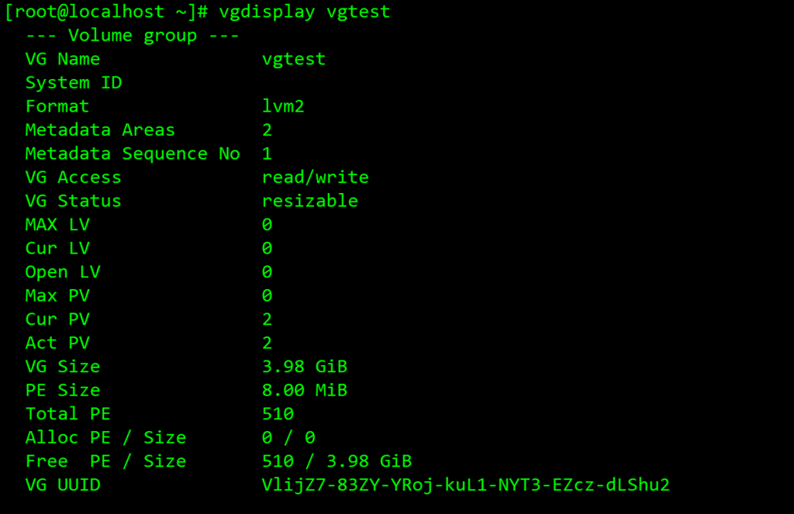
Task: Click the Act PV label
Action: (x=57, y=343)
